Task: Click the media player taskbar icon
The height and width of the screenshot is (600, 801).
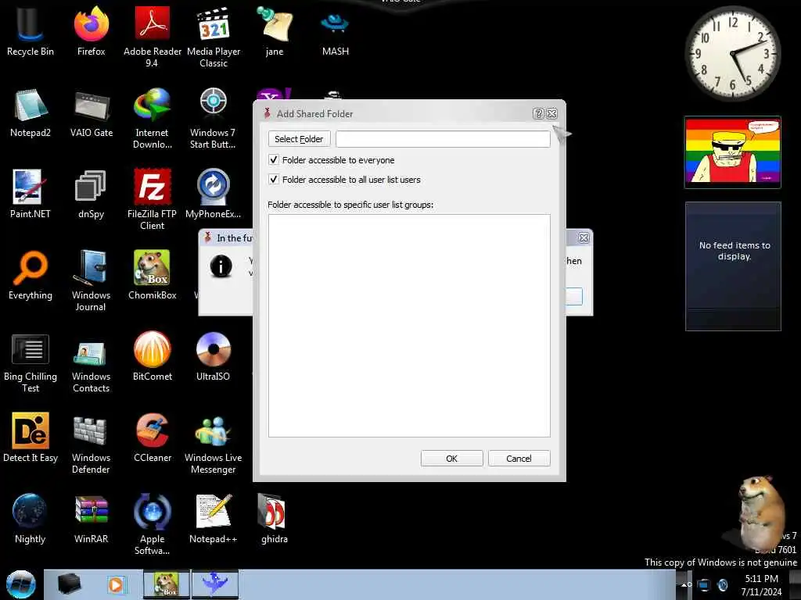Action: pos(116,584)
